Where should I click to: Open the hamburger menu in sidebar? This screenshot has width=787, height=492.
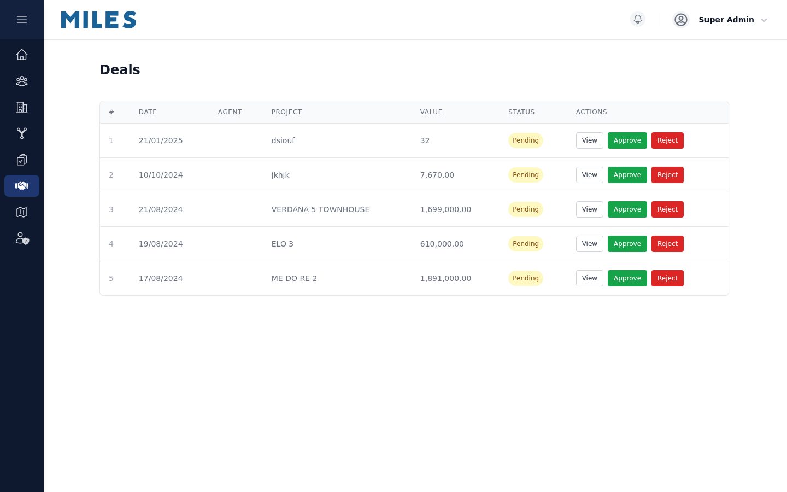click(x=22, y=20)
